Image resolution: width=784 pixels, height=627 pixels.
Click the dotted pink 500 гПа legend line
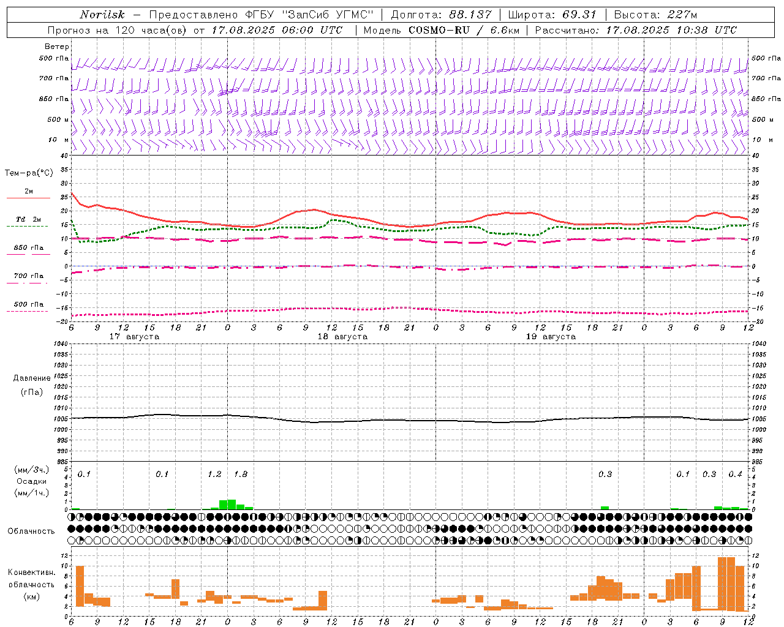tap(27, 311)
